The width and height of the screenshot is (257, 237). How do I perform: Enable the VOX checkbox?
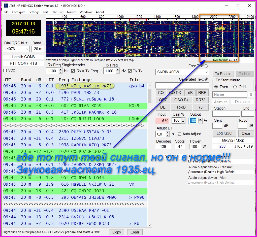tap(5, 71)
